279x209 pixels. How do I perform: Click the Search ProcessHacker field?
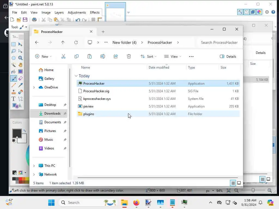tap(219, 42)
